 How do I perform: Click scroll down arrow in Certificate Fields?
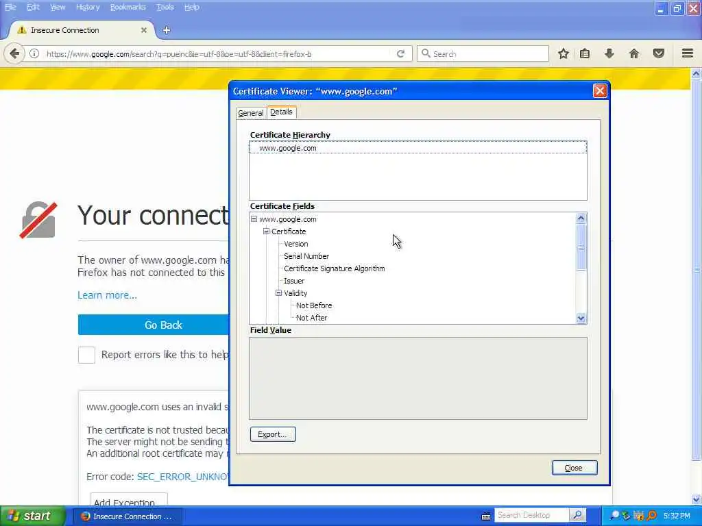[581, 318]
